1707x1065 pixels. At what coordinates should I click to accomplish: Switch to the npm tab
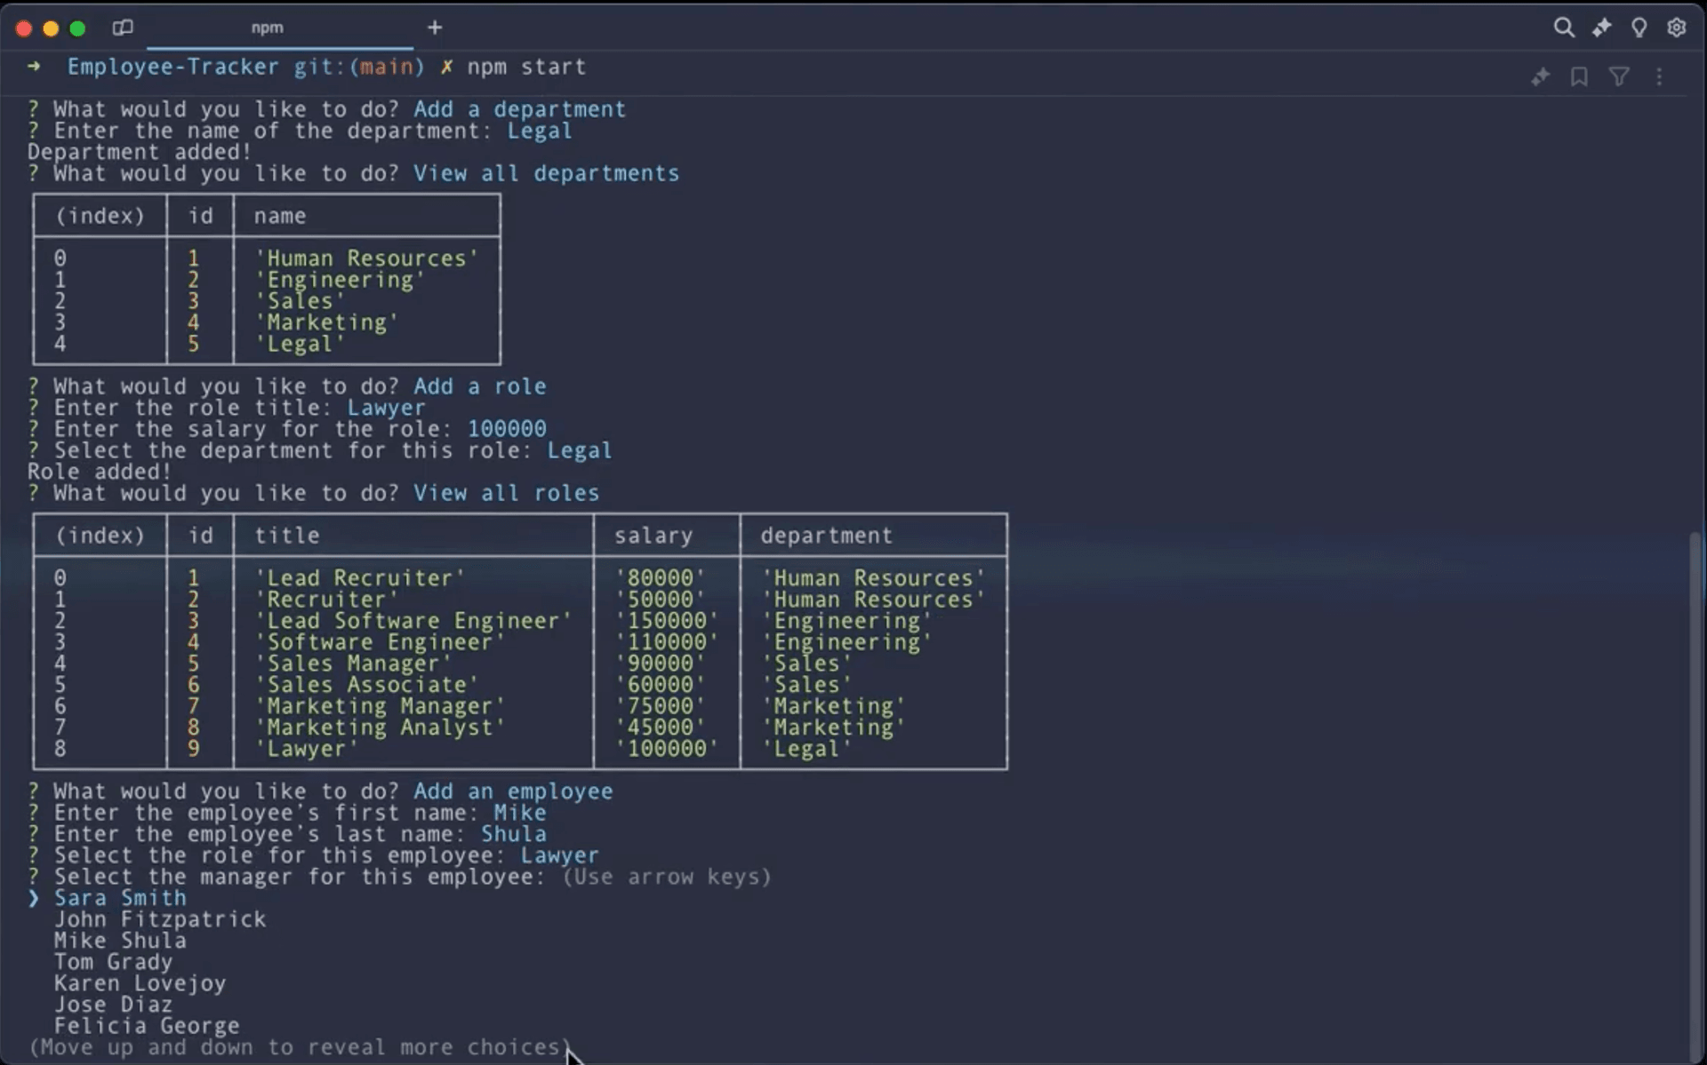267,28
